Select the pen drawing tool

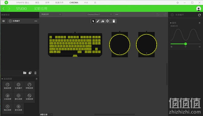98,21
